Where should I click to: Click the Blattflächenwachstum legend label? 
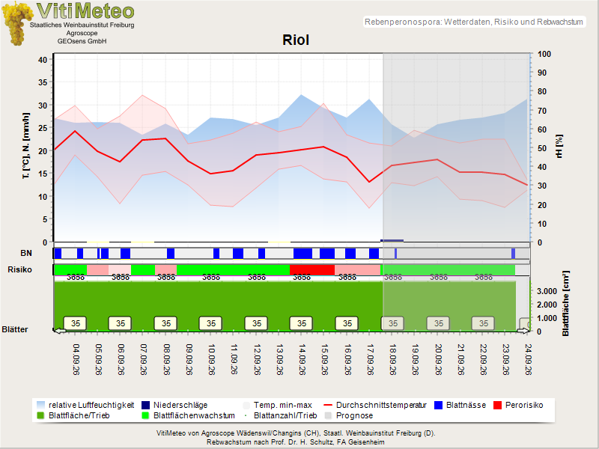tap(194, 415)
